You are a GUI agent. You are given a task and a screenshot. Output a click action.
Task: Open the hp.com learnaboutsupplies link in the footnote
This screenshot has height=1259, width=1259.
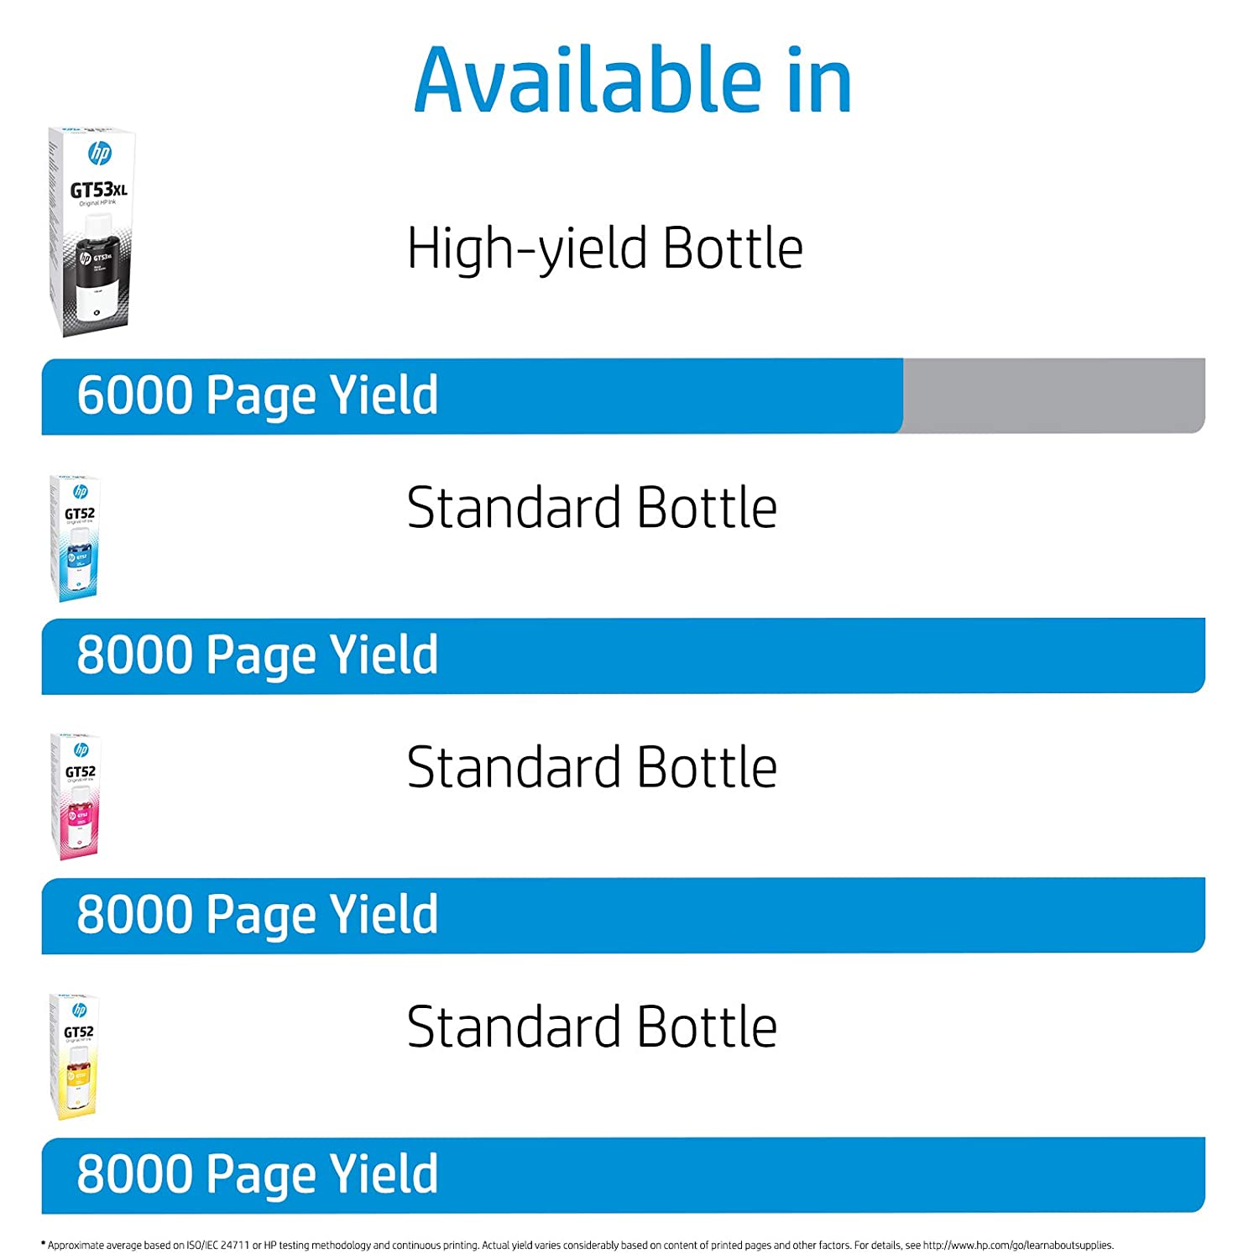(x=1017, y=1246)
